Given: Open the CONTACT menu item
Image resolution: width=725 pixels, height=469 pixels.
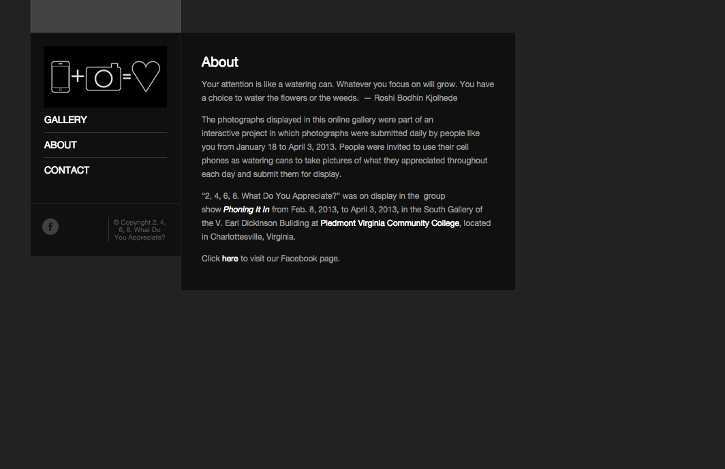Looking at the screenshot, I should point(67,170).
